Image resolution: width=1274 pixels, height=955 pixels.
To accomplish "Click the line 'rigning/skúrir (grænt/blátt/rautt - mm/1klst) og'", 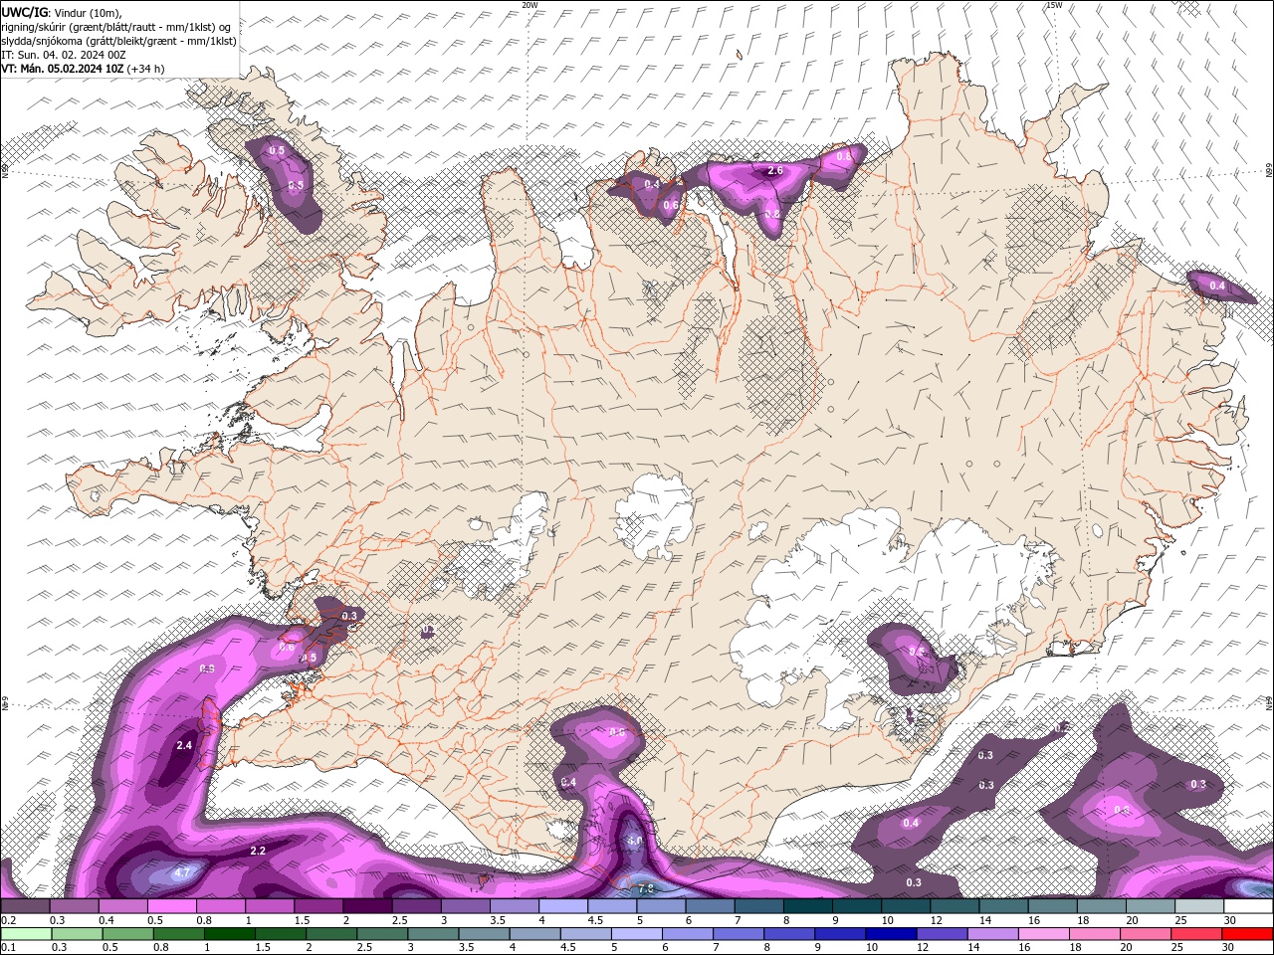I will pyautogui.click(x=116, y=26).
